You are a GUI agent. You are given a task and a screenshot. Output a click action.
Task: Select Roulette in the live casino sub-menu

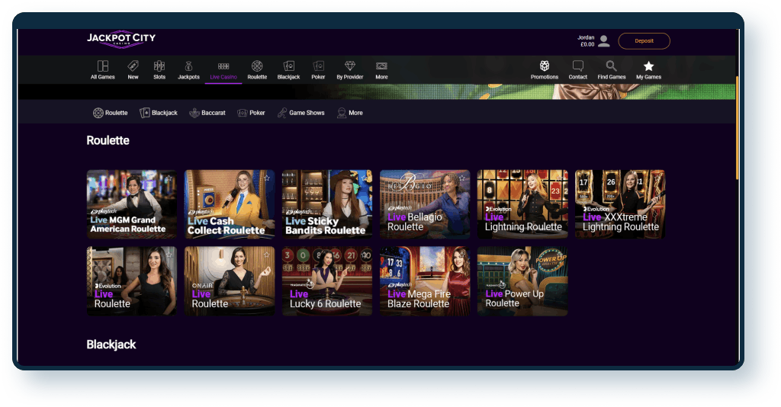click(110, 113)
